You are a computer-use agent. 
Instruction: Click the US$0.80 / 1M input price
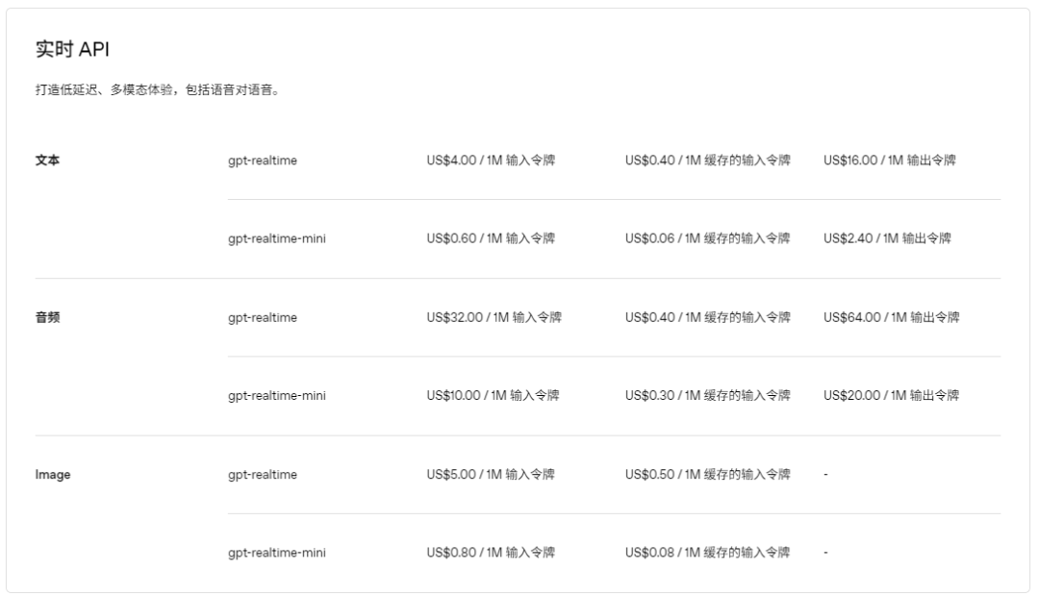point(491,553)
